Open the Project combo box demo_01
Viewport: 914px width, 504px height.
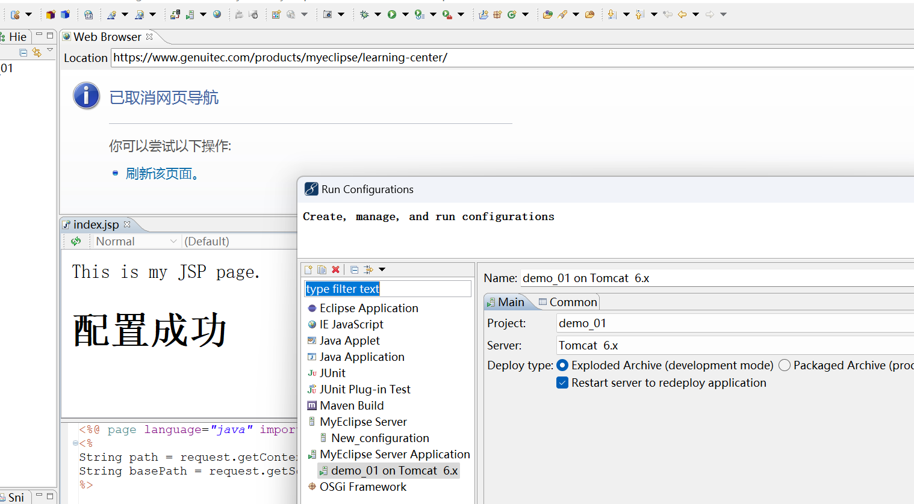(x=735, y=323)
